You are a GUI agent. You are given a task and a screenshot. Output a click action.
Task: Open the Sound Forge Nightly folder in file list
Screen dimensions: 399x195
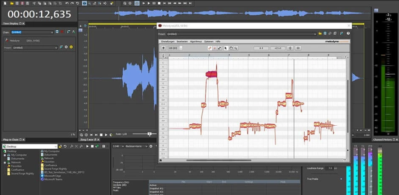tap(56, 169)
